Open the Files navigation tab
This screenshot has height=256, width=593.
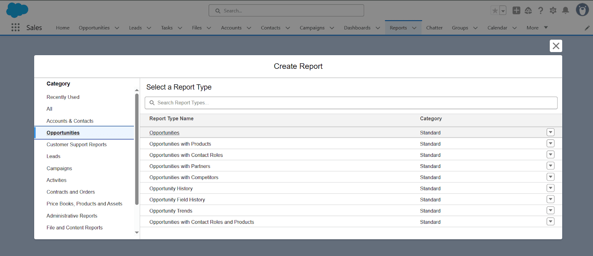click(x=197, y=28)
